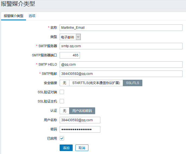Switch to the 报警媒介类型 tab
The width and height of the screenshot is (186, 154).
tap(14, 16)
